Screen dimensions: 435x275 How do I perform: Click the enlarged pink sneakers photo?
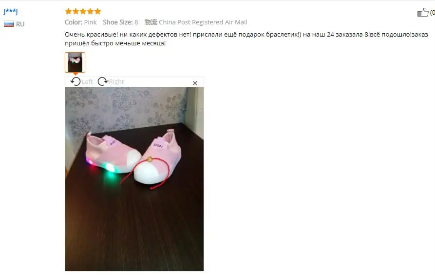[134, 179]
